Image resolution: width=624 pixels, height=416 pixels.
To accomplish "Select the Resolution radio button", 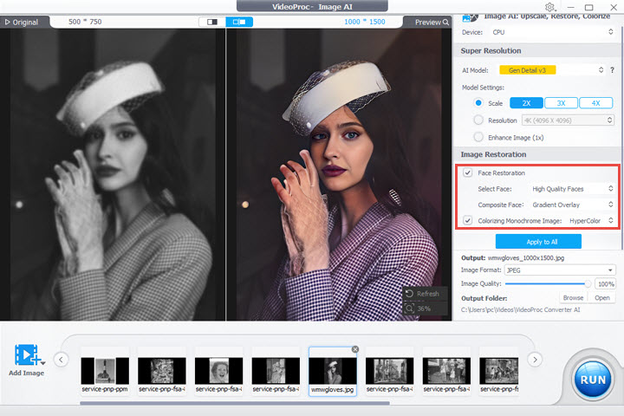I will point(479,120).
